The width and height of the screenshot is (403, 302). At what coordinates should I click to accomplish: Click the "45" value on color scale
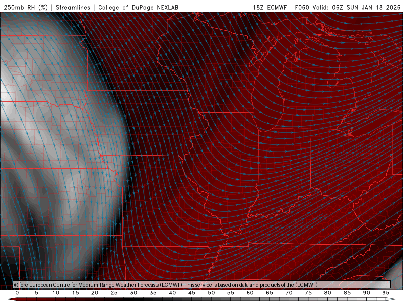(x=192, y=293)
